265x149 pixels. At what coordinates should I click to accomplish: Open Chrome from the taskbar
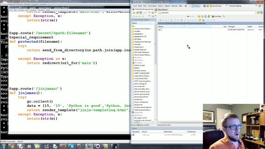point(12,146)
